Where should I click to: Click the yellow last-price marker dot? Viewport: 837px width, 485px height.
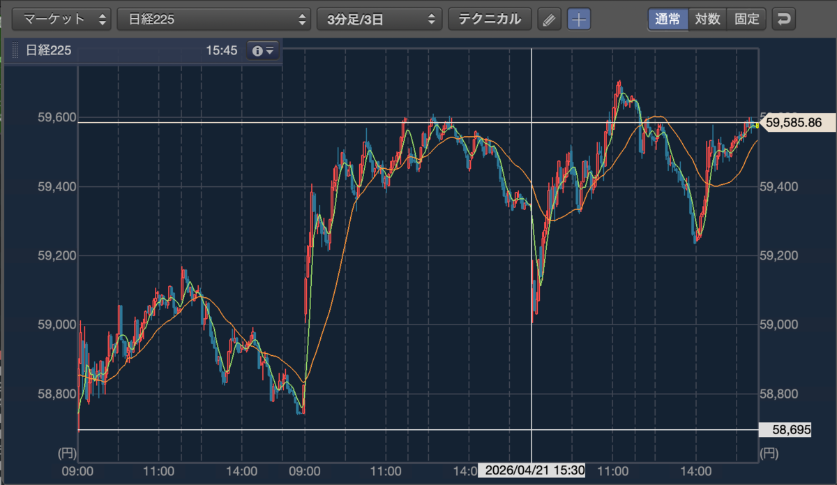pos(757,125)
